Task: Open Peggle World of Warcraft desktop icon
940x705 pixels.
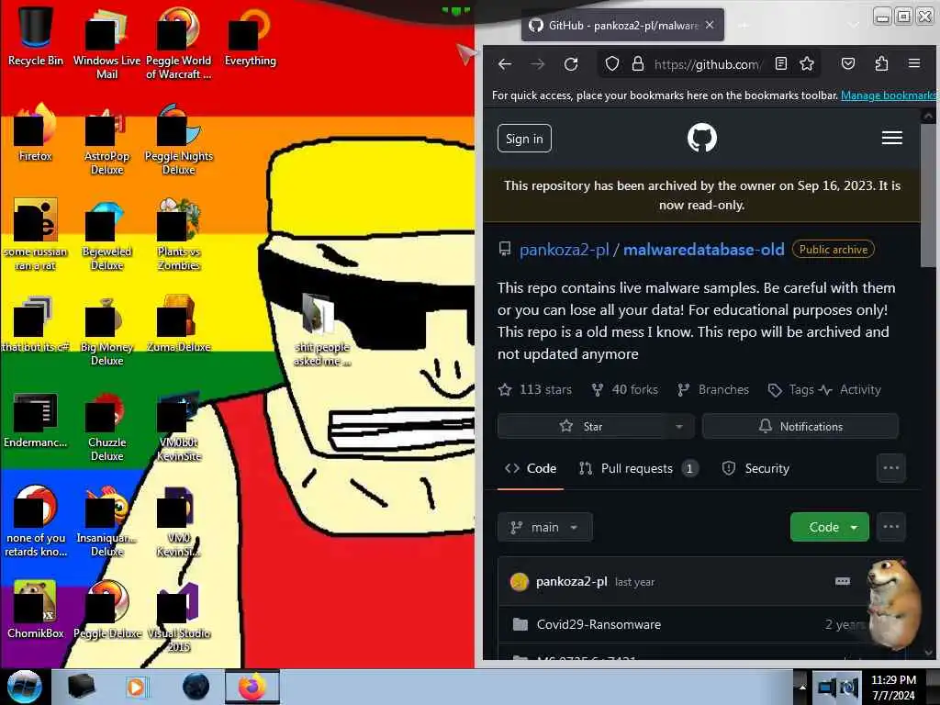Action: coord(178,43)
